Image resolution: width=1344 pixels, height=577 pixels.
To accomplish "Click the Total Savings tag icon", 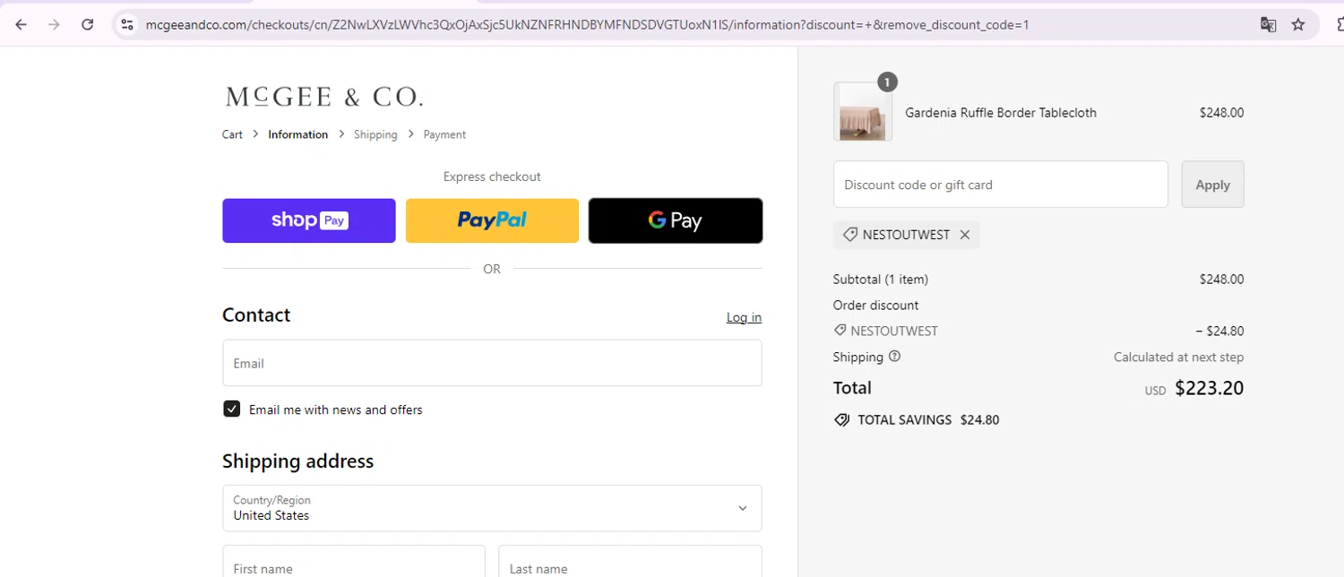I will tap(841, 419).
